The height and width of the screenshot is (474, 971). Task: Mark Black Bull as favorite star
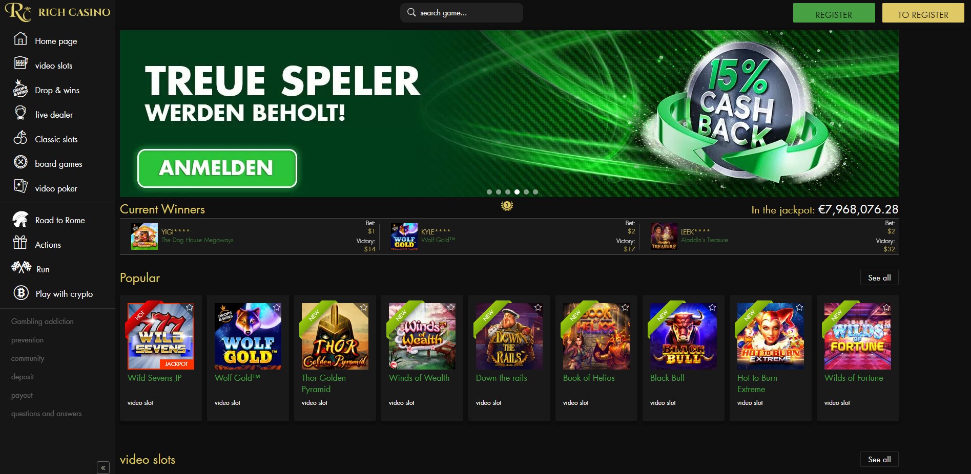[712, 308]
